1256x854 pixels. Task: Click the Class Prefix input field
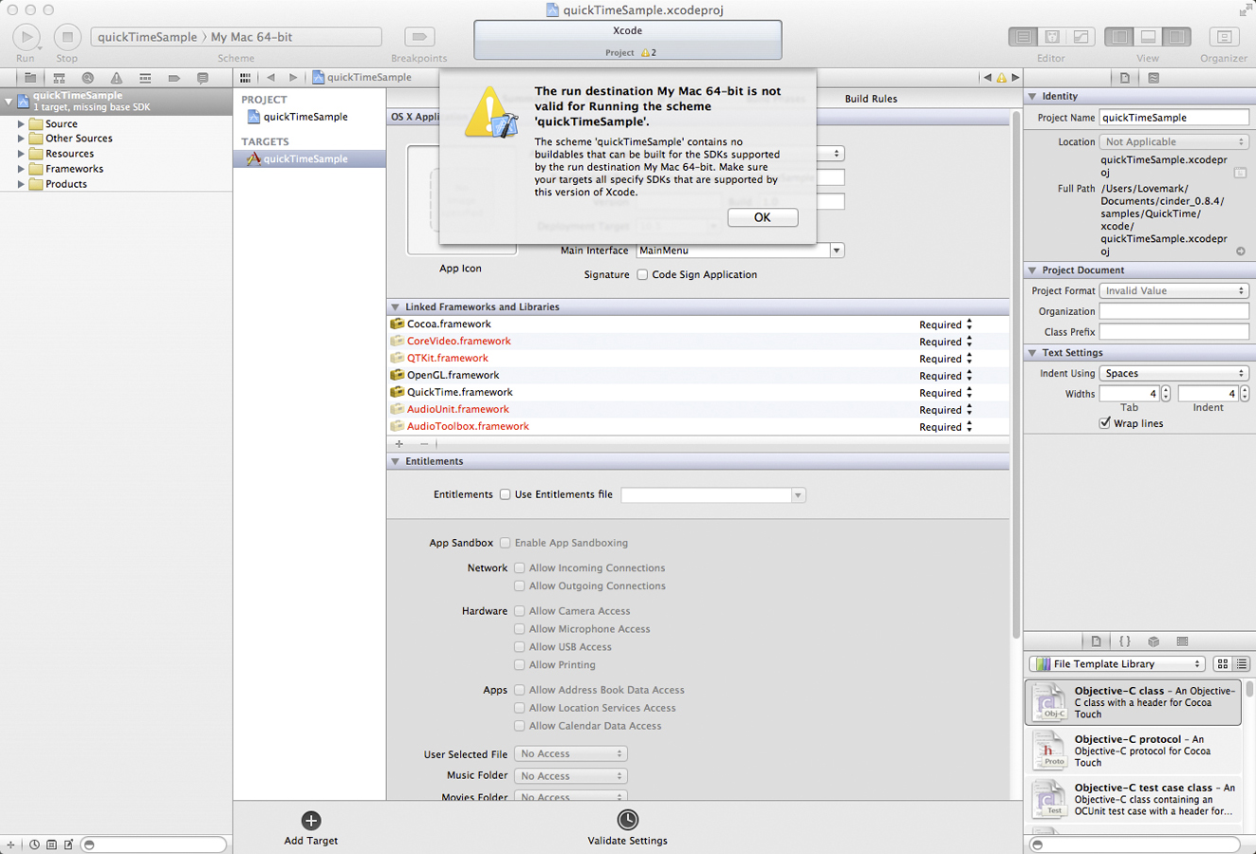click(1173, 332)
